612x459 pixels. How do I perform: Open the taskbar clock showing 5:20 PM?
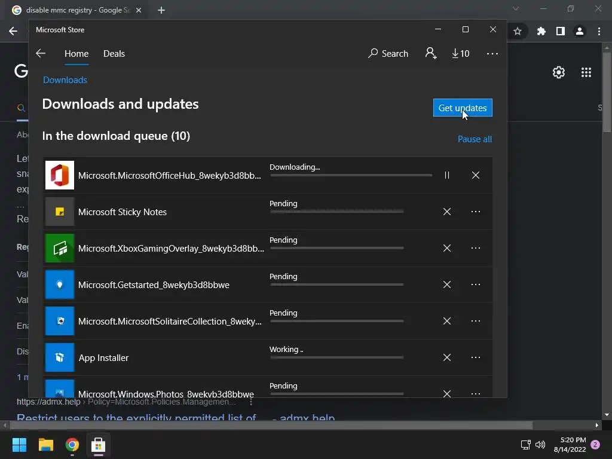click(570, 445)
